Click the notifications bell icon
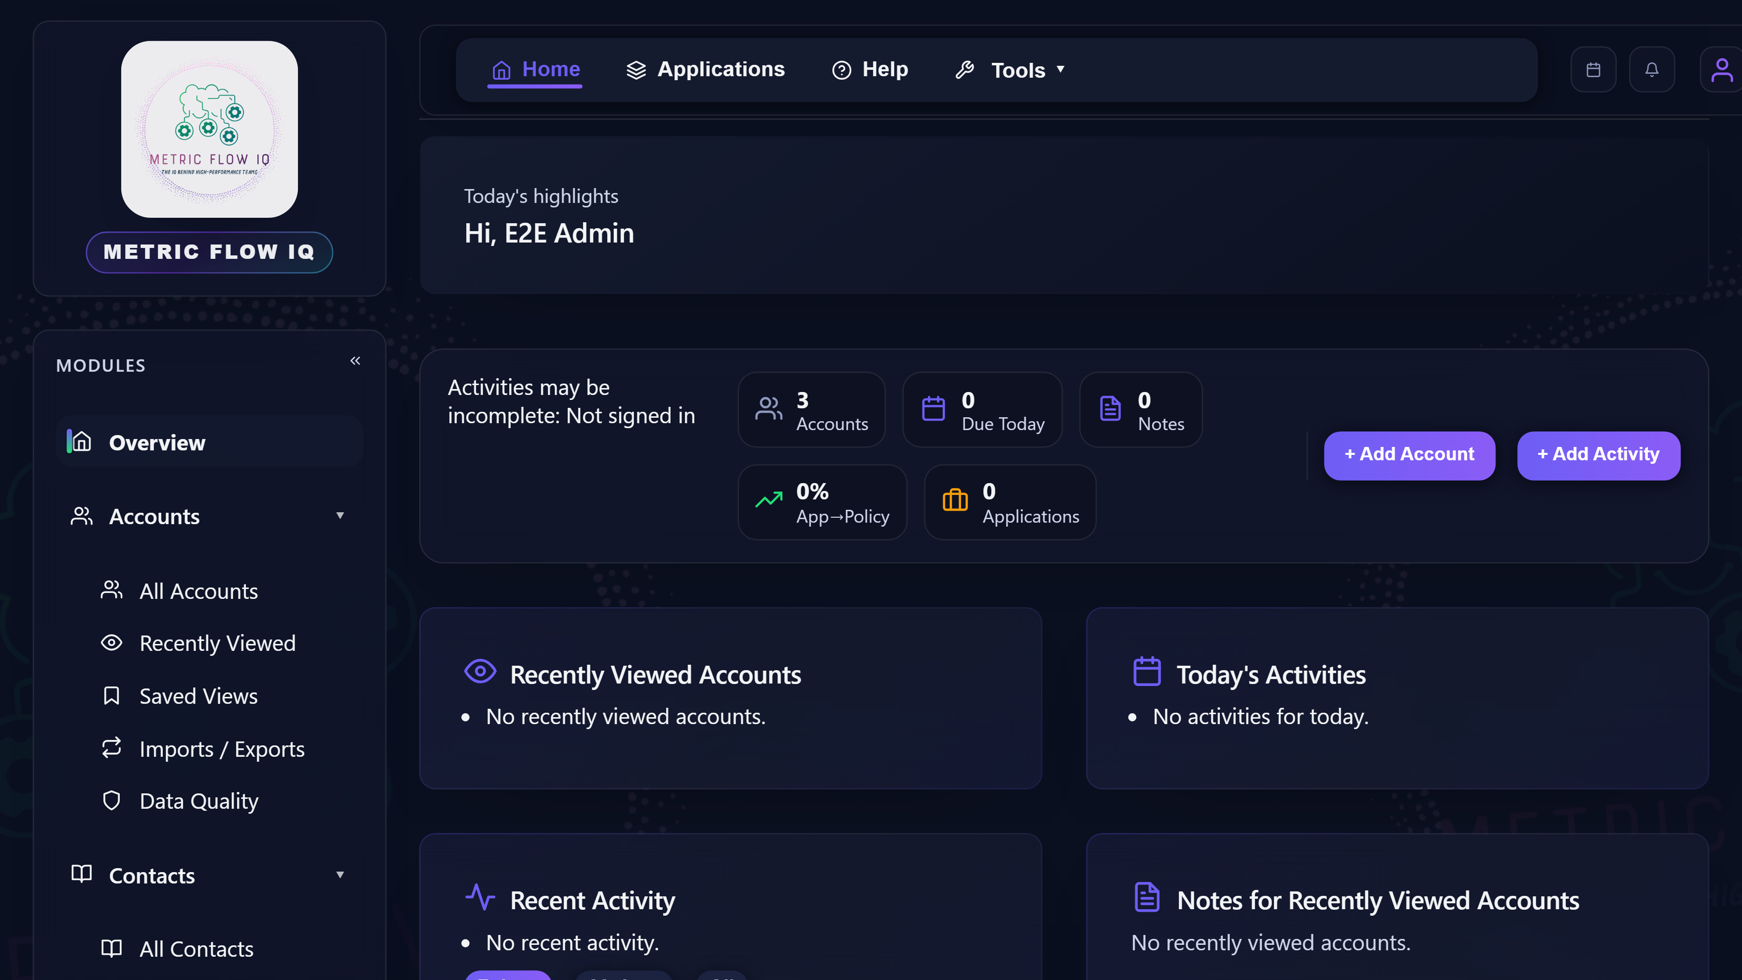Viewport: 1742px width, 980px height. (x=1651, y=70)
